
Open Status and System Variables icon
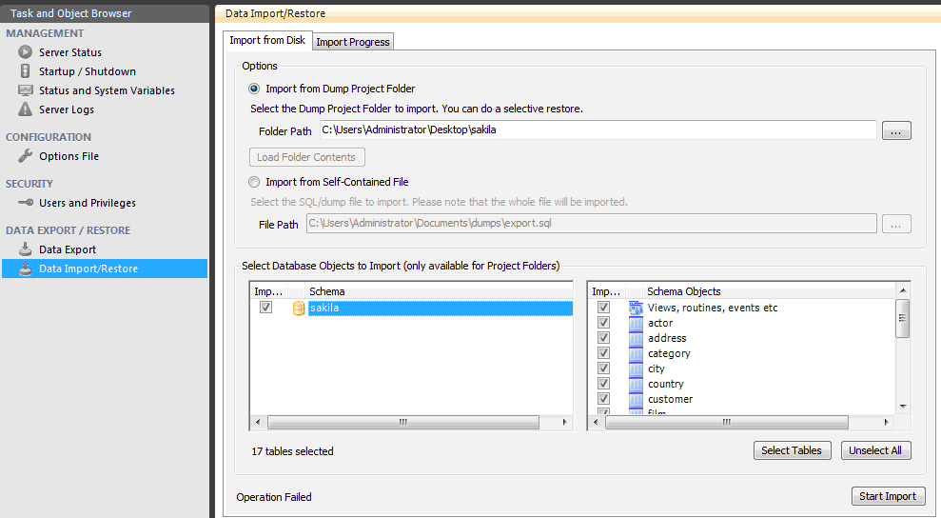(x=25, y=90)
